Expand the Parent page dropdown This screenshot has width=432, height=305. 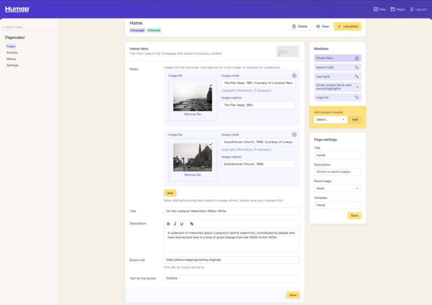pos(337,188)
